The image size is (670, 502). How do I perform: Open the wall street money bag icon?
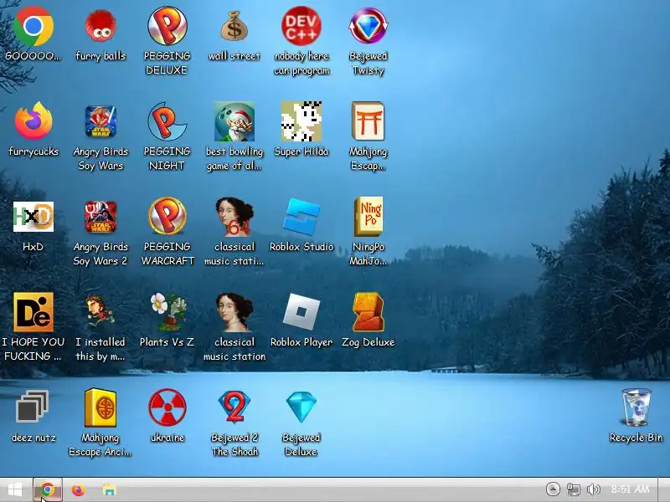[234, 27]
